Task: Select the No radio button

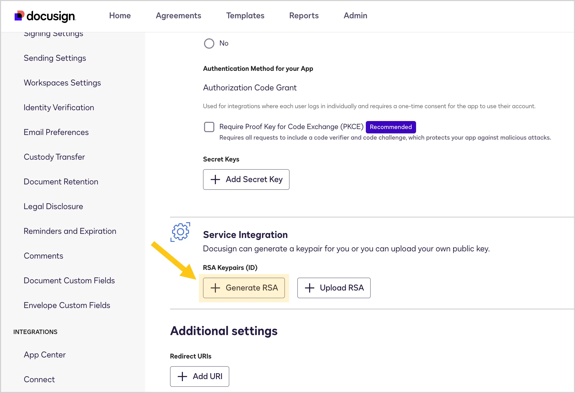Action: [209, 44]
